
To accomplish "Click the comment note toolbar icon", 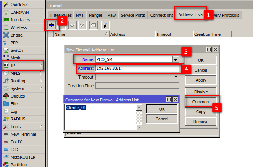I will tap(93, 25).
